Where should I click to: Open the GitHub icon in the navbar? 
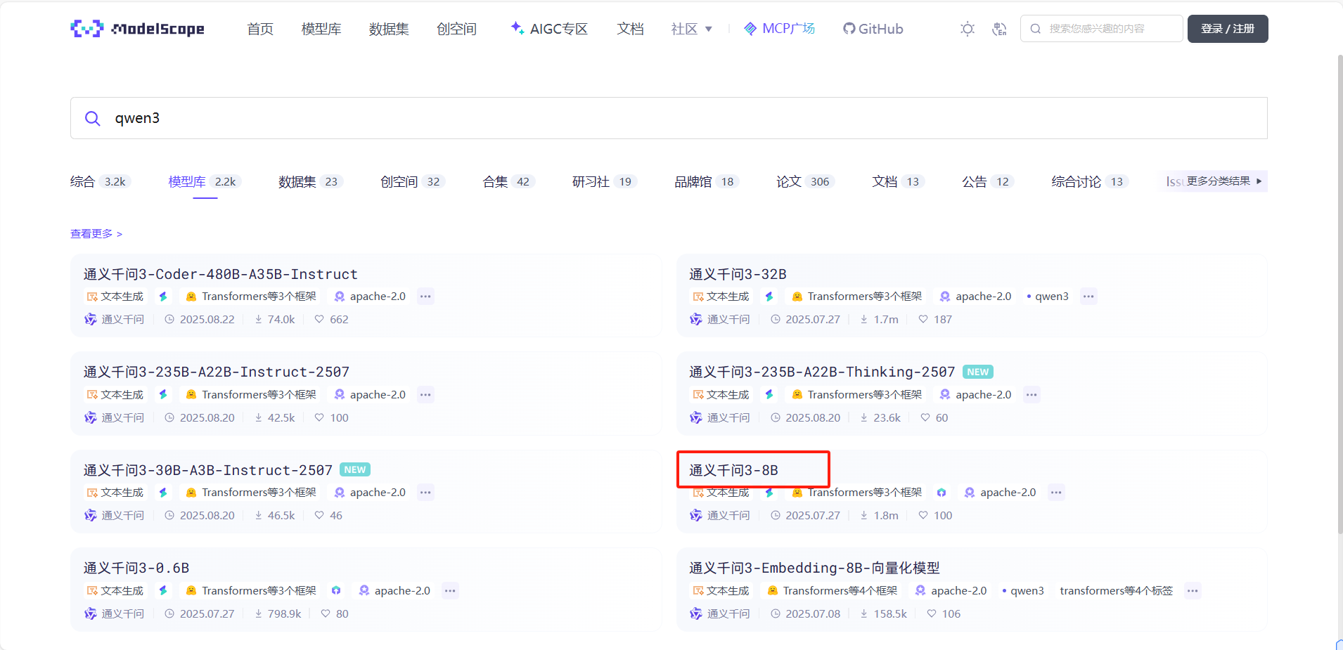click(851, 28)
